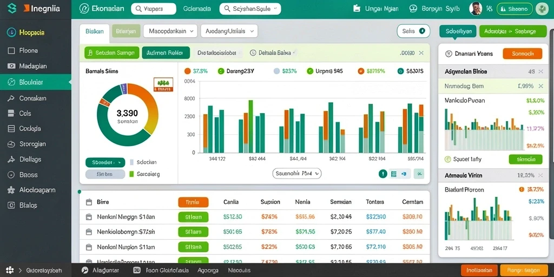This screenshot has width=554, height=277.
Task: Click the orange Sonnock button
Action: (x=522, y=54)
